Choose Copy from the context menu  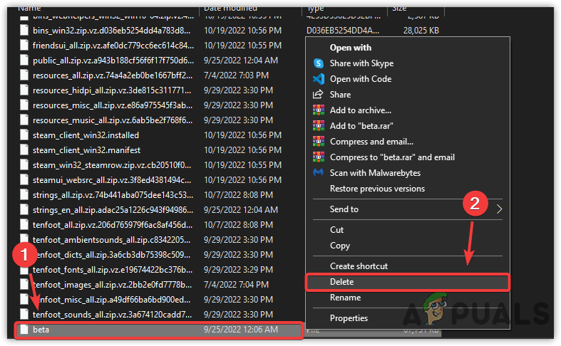coord(339,246)
